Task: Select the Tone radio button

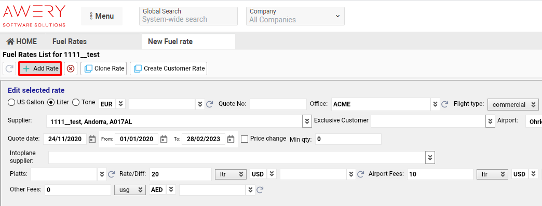Action: [x=76, y=102]
